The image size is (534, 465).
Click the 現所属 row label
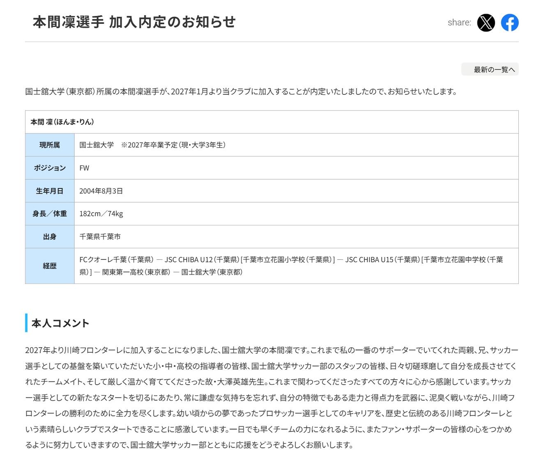[x=50, y=145]
